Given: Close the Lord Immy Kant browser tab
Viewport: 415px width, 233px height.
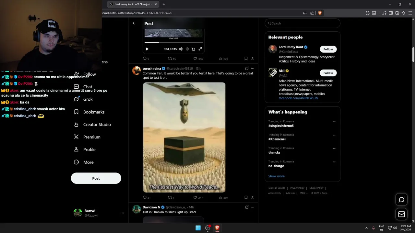Looking at the screenshot, I should pyautogui.click(x=156, y=4).
